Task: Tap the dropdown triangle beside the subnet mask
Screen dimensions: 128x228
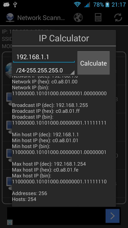Action: tap(73, 72)
